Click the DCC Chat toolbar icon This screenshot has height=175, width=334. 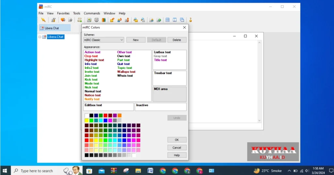pos(119,20)
